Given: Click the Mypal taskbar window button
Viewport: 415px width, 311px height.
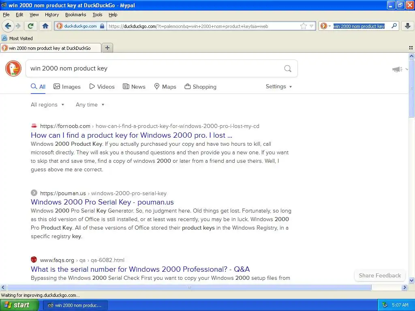Looking at the screenshot, I should tap(75, 305).
